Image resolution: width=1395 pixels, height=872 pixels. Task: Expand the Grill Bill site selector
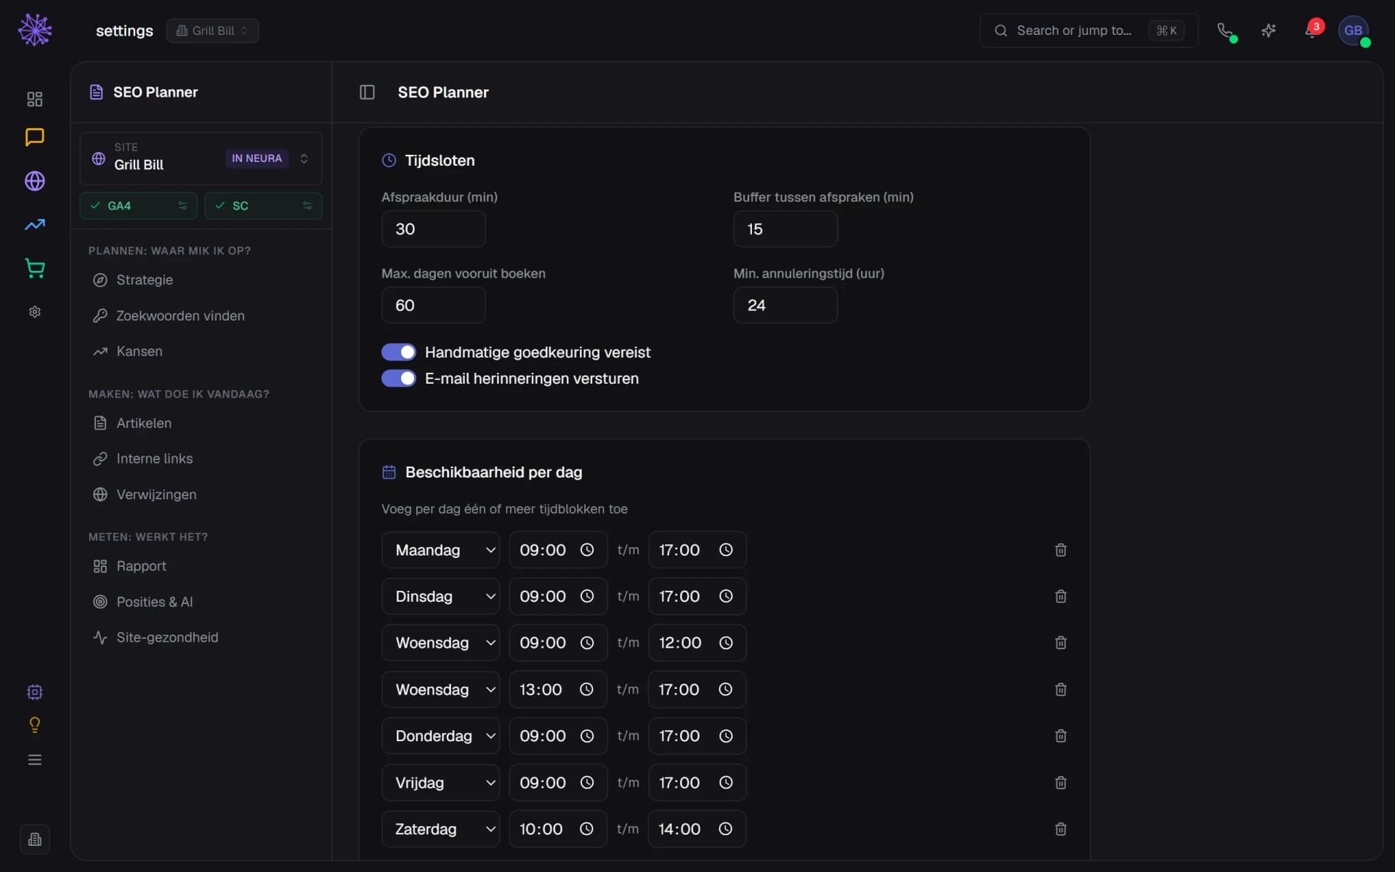coord(201,158)
